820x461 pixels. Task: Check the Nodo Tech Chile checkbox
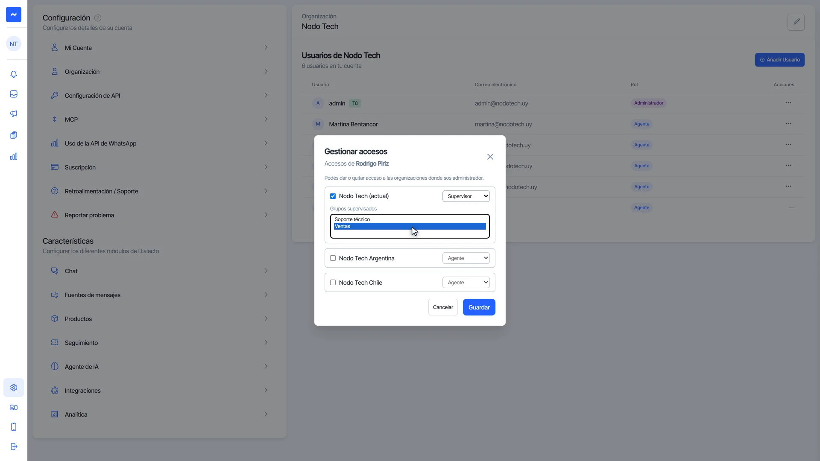point(333,283)
